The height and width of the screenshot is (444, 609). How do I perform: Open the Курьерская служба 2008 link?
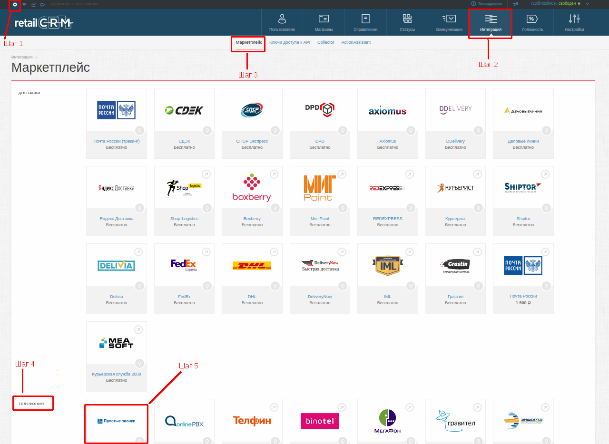click(x=117, y=374)
